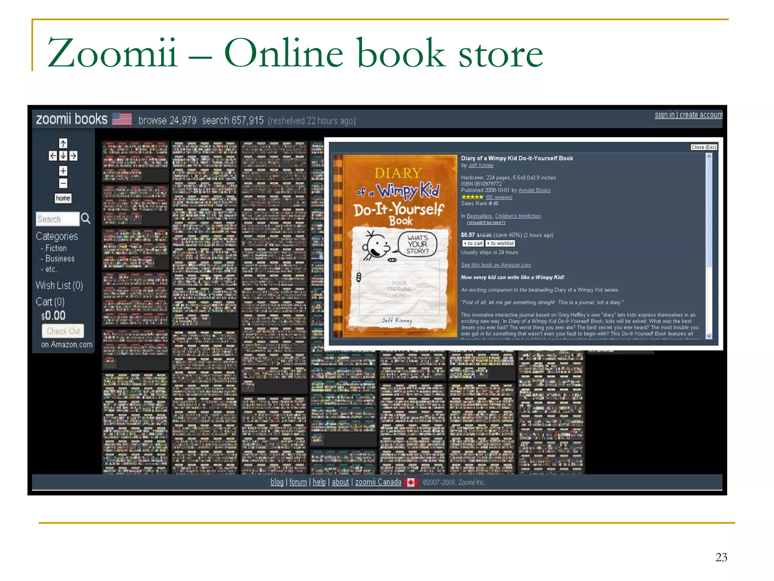Click the pan left arrow
Image resolution: width=774 pixels, height=581 pixels.
[53, 156]
